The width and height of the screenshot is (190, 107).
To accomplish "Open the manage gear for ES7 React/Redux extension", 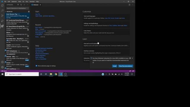I will coord(28,30).
